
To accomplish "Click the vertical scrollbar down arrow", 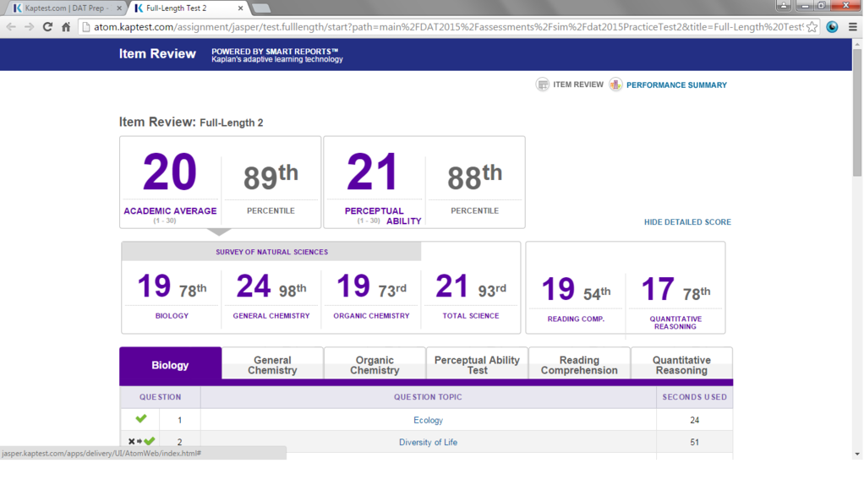I will 857,454.
